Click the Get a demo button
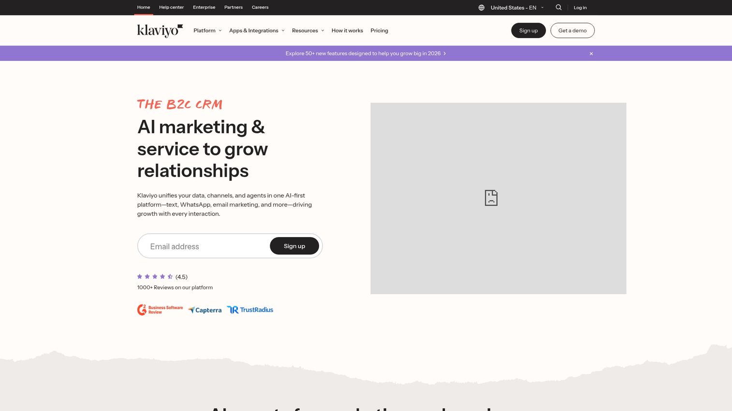 click(572, 30)
